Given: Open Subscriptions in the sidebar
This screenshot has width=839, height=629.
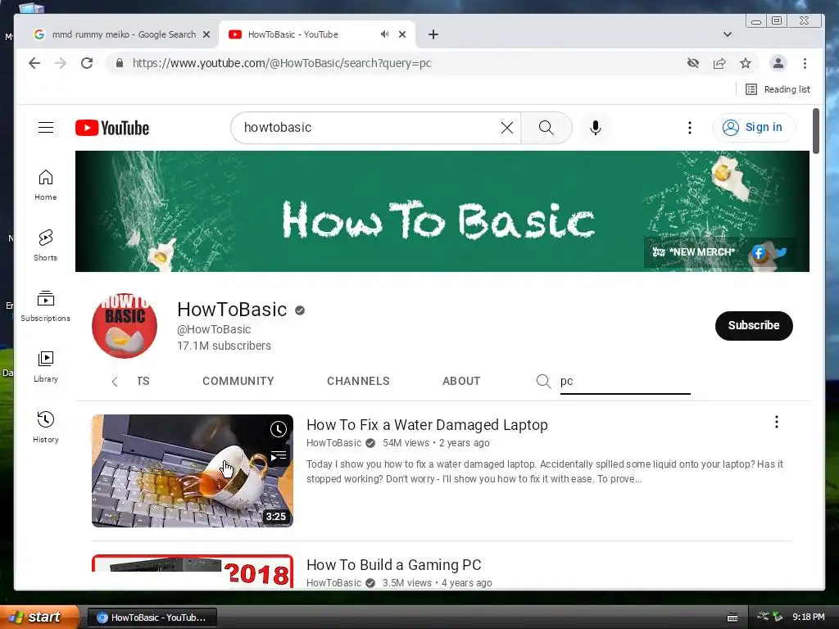Looking at the screenshot, I should pos(46,306).
